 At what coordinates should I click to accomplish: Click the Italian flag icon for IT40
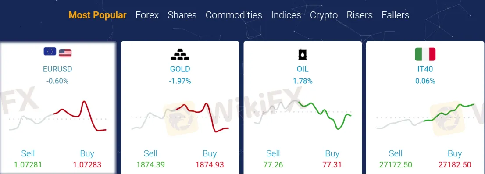pyautogui.click(x=425, y=54)
